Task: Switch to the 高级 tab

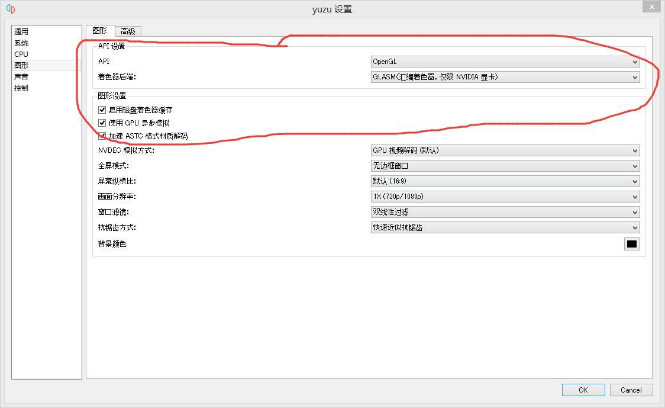Action: click(x=128, y=31)
